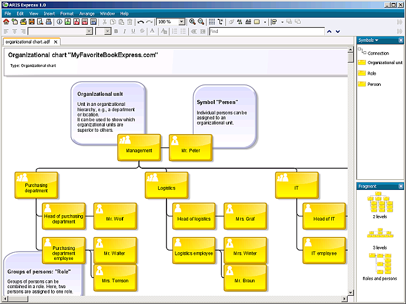
Task: Click the Paste clipboard icon
Action: click(121, 22)
